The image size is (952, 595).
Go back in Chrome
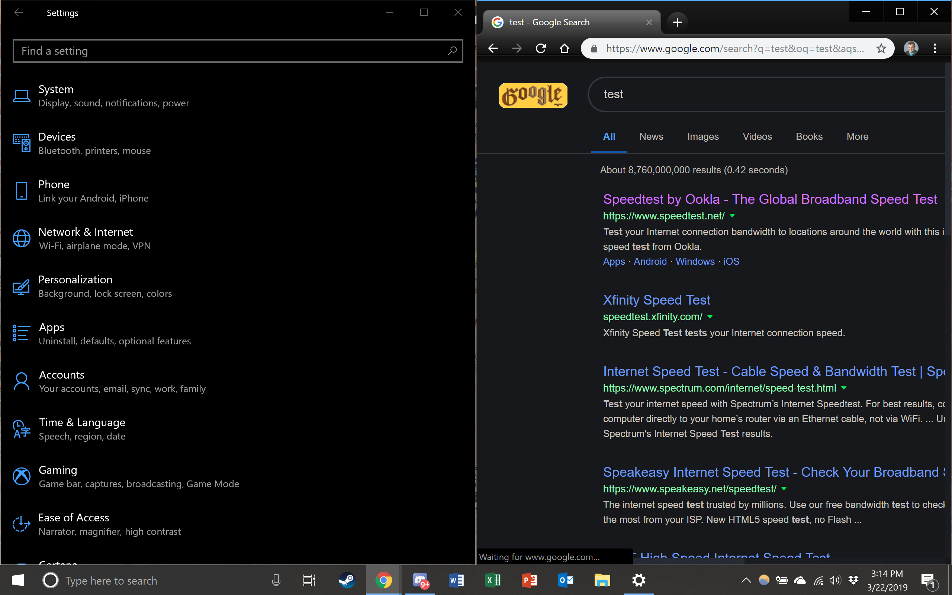click(x=493, y=48)
